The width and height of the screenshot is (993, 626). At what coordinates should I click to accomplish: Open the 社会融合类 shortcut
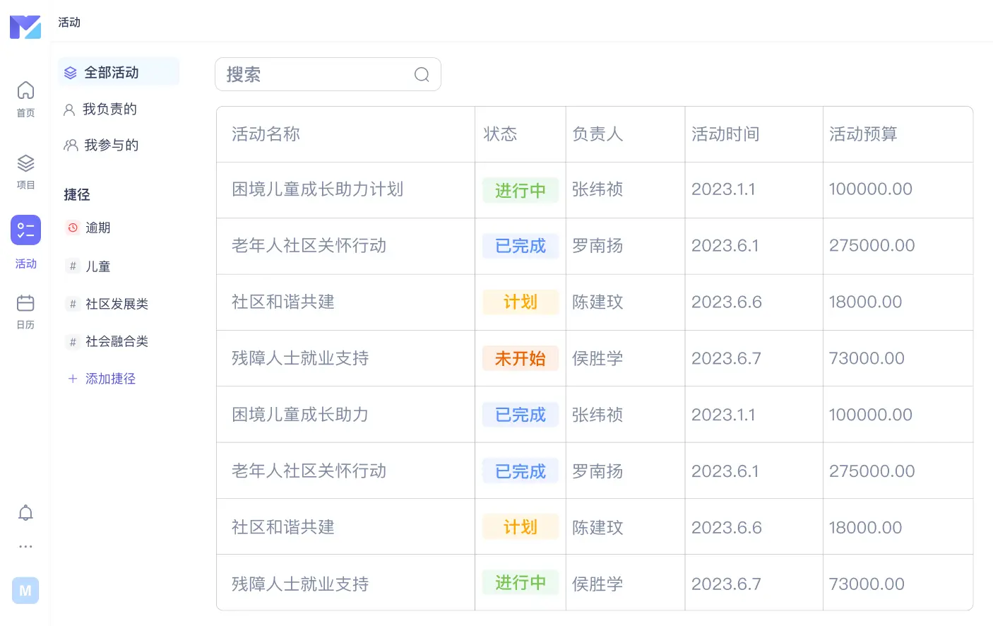tap(117, 341)
